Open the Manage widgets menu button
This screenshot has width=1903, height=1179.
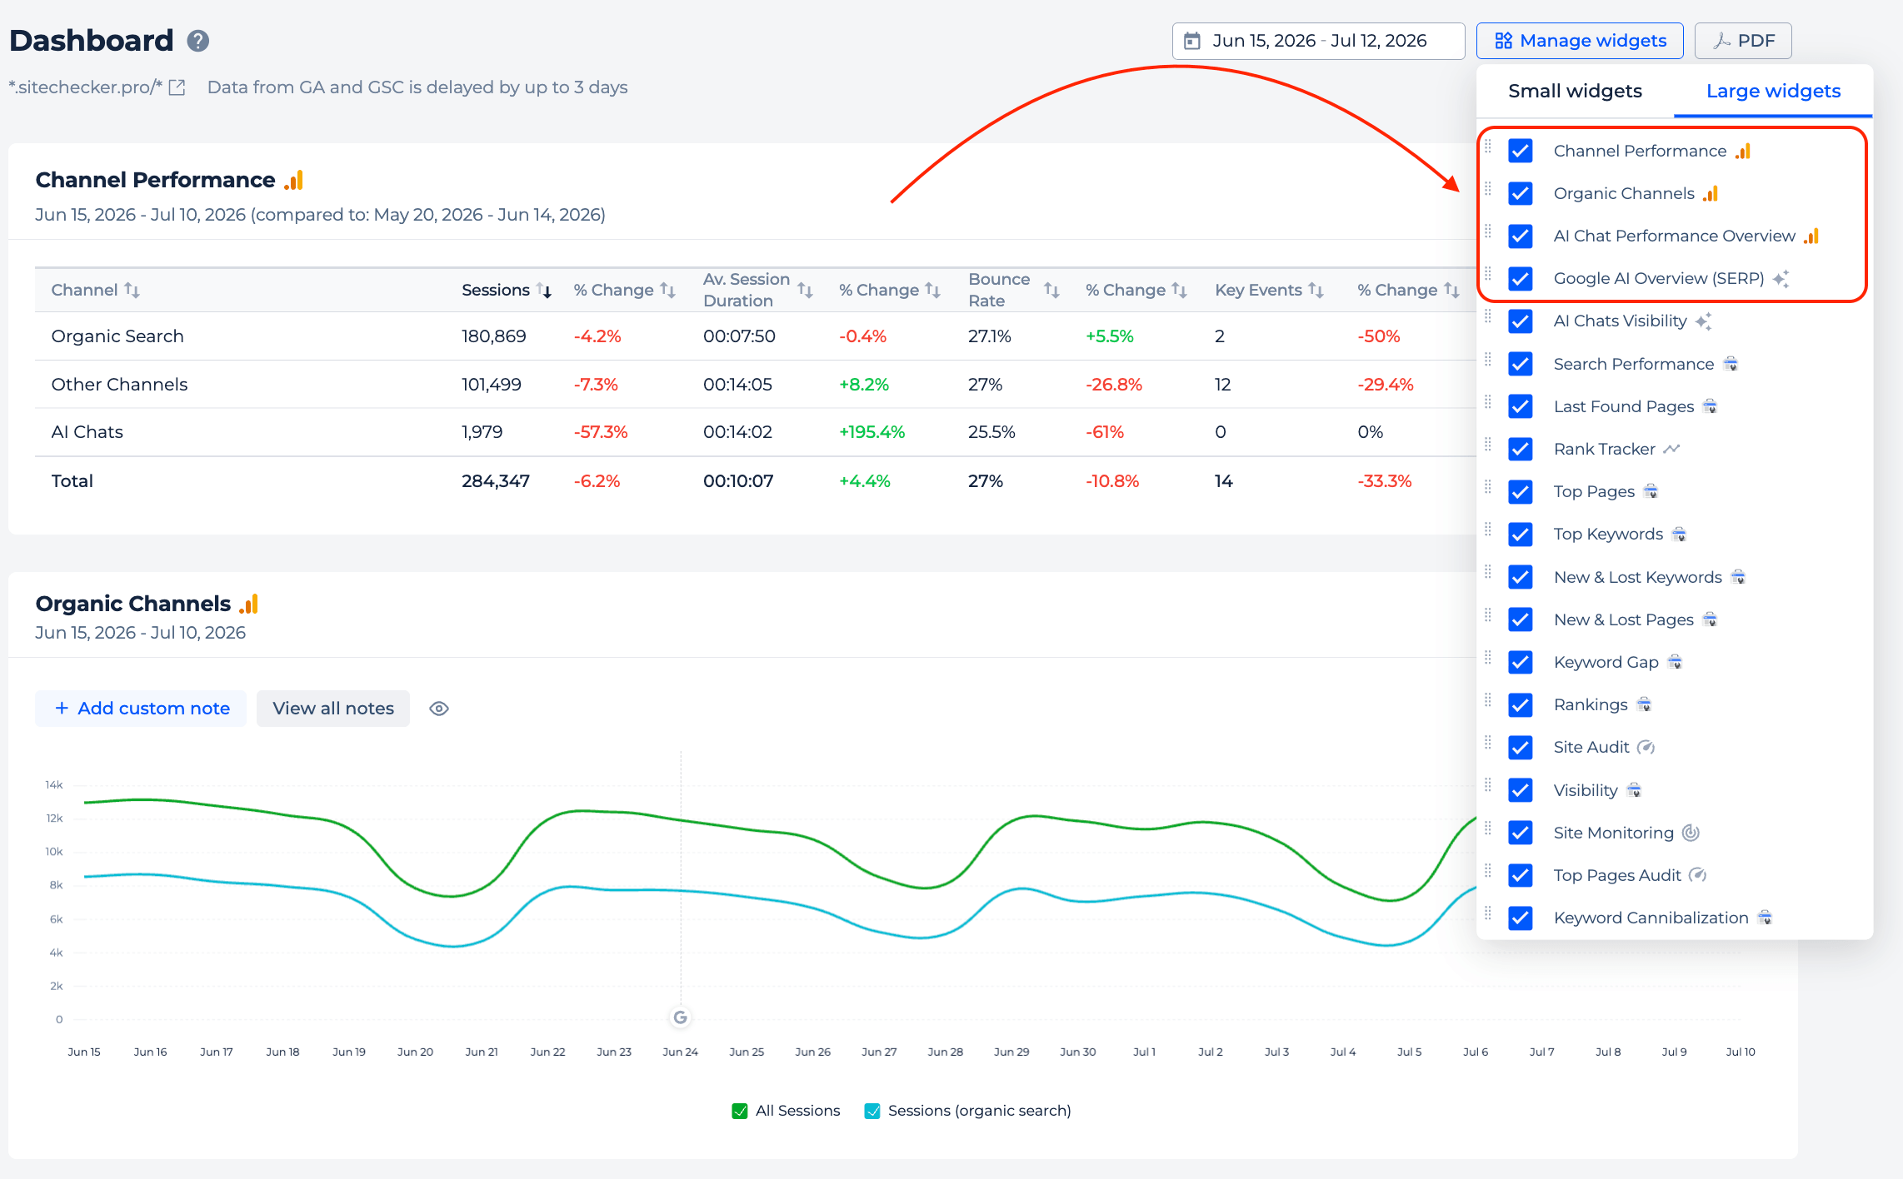click(x=1580, y=41)
